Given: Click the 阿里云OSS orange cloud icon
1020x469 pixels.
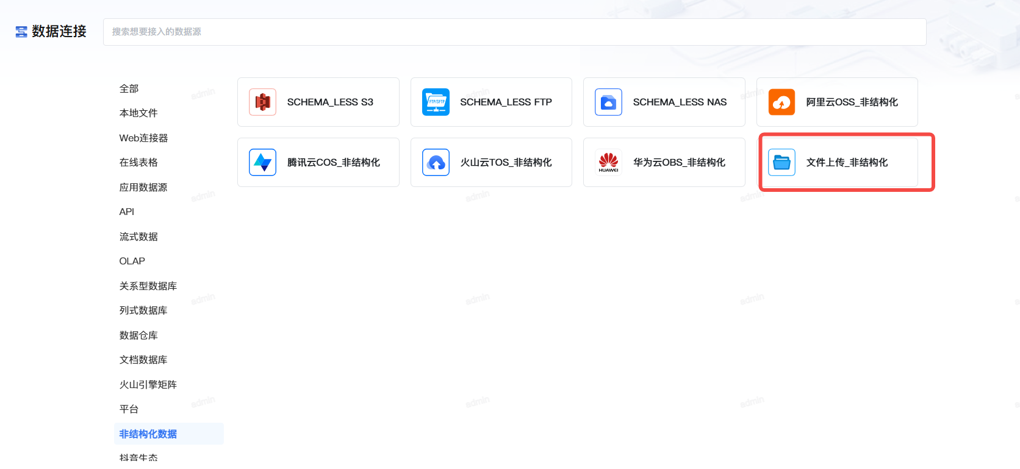Looking at the screenshot, I should [781, 102].
